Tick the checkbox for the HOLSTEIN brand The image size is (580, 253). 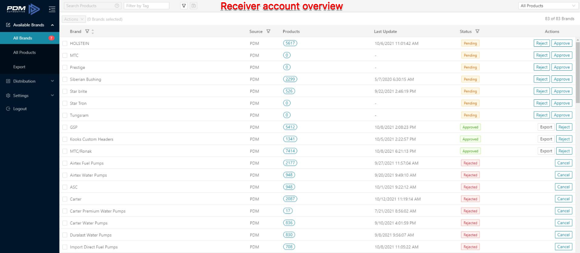[x=65, y=43]
